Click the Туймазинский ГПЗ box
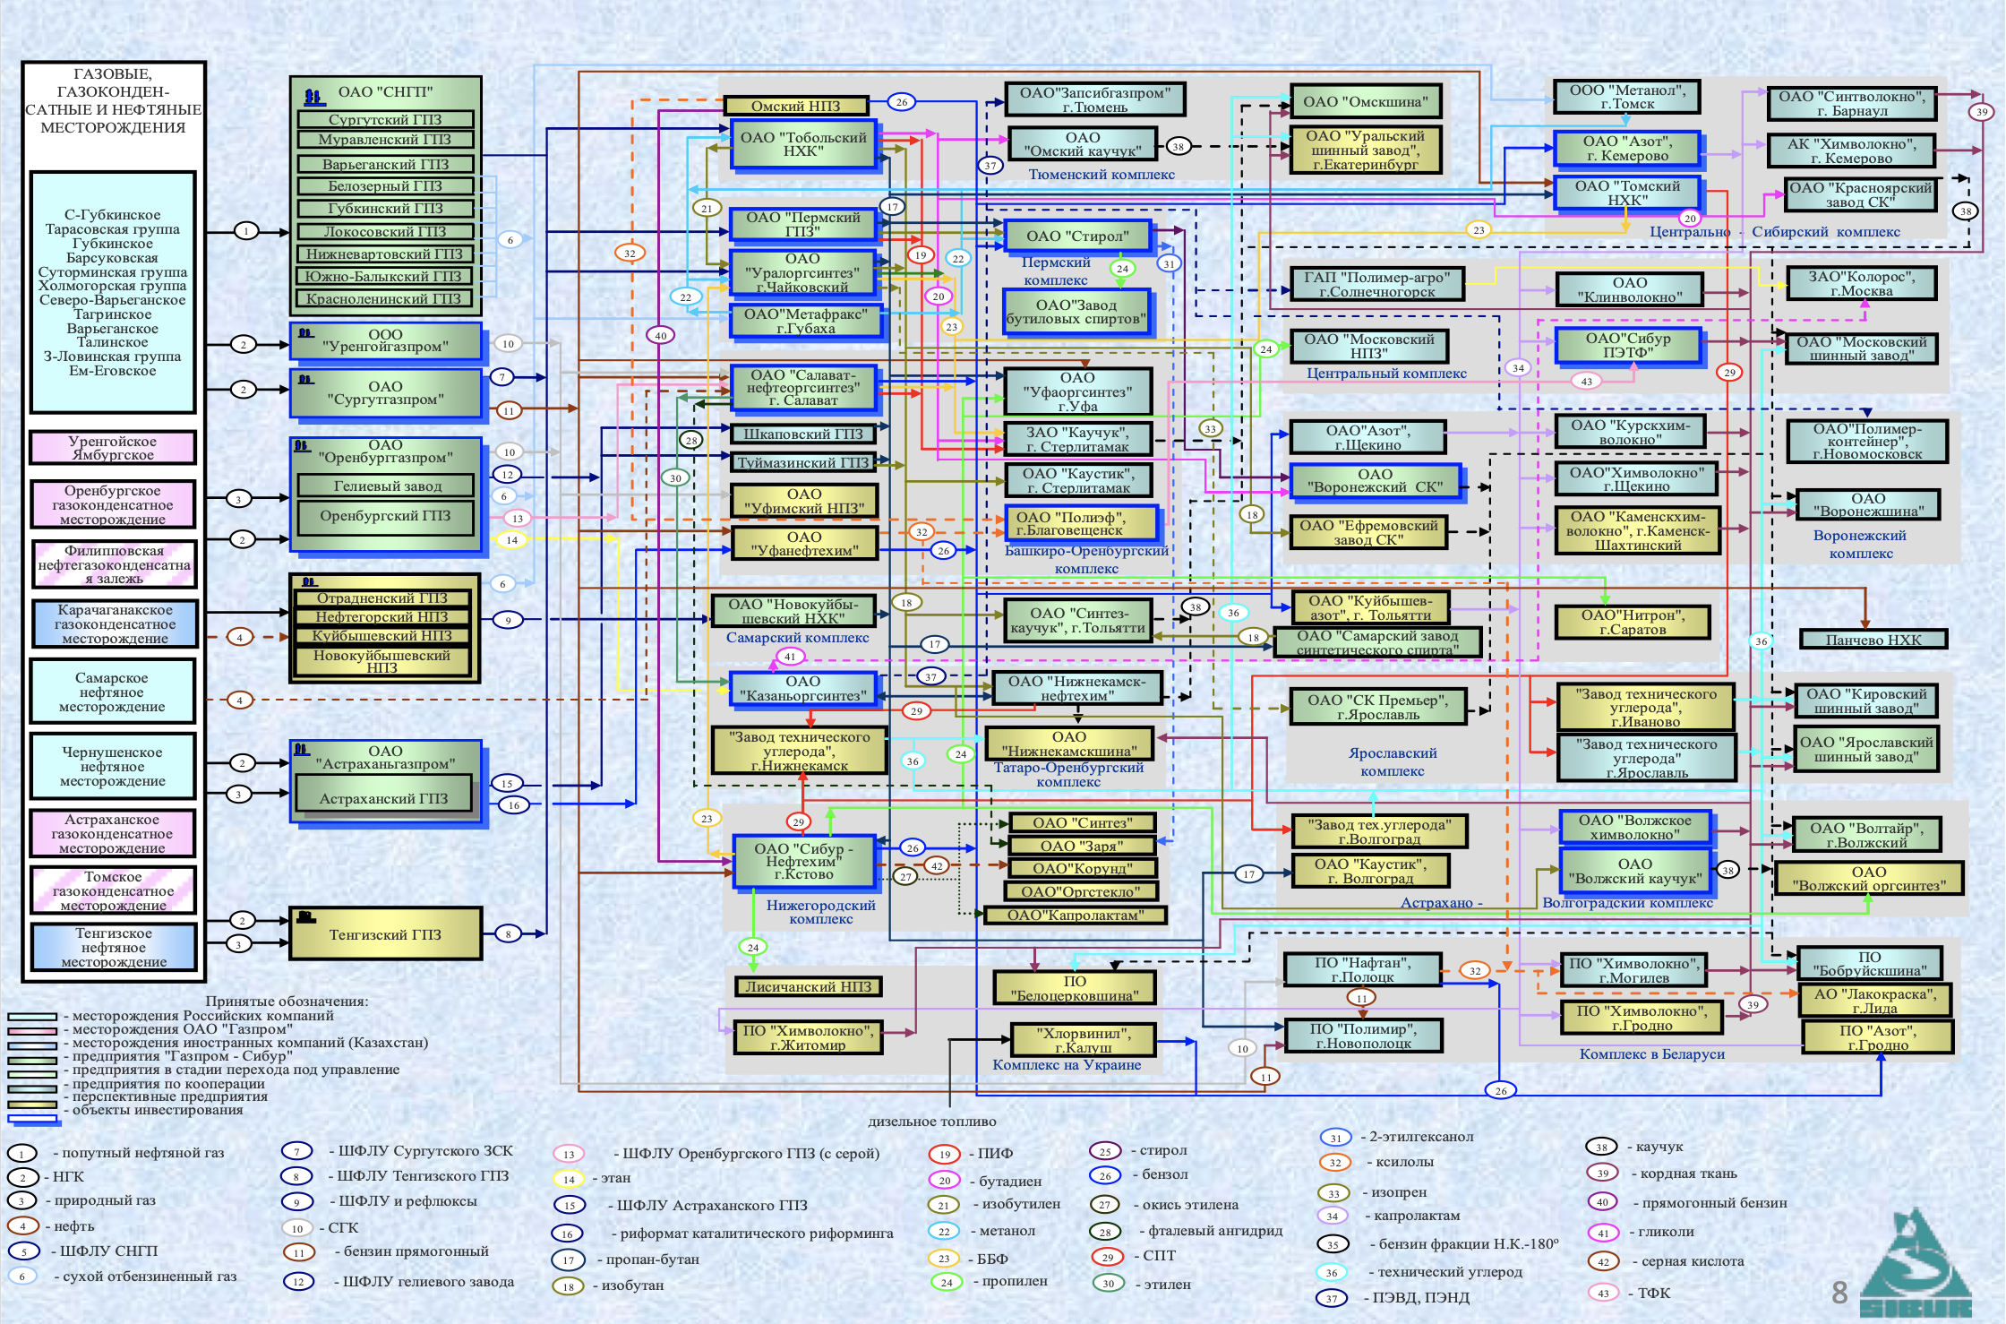2006x1324 pixels. 803,463
